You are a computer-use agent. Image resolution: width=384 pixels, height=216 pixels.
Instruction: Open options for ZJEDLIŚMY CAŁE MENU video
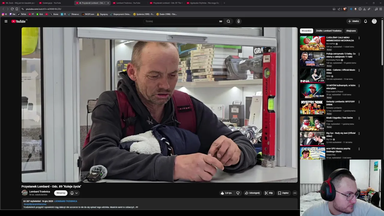pos(359,38)
